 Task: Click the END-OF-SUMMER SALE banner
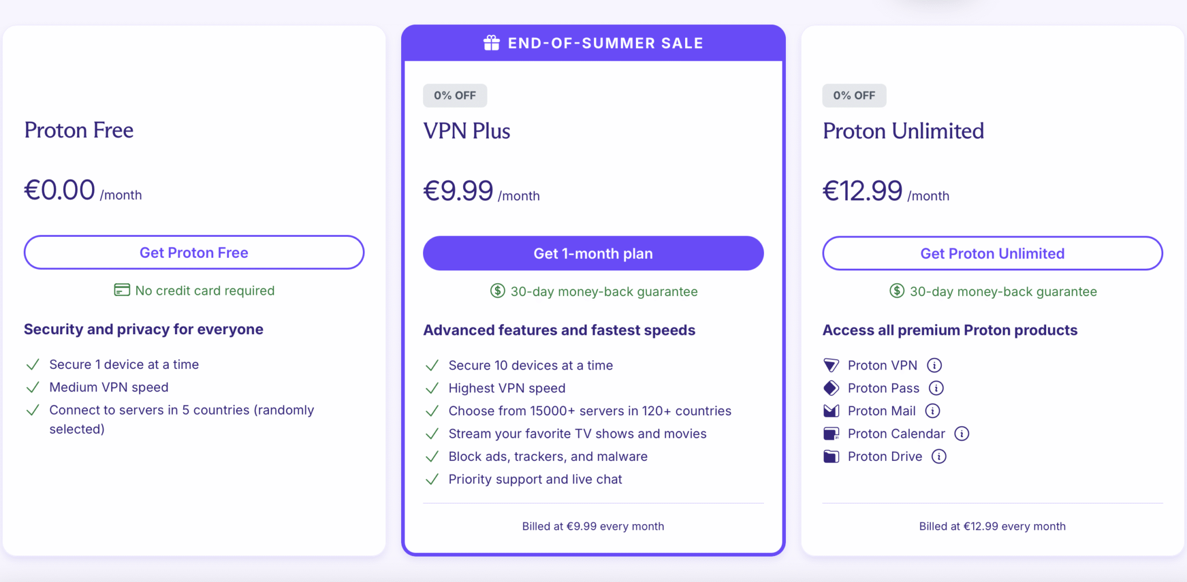pyautogui.click(x=593, y=42)
